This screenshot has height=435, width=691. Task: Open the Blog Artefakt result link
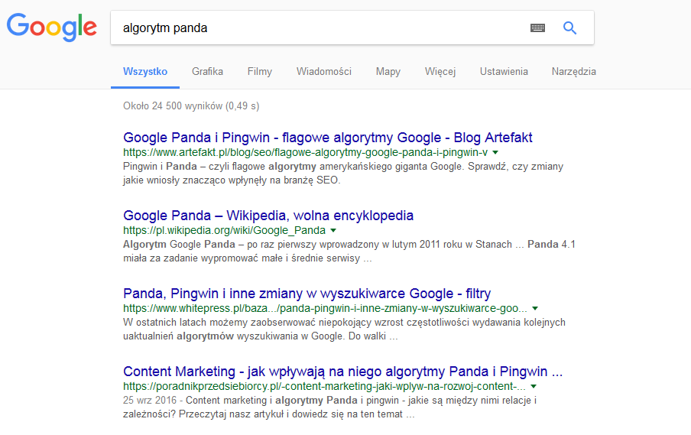(x=328, y=138)
